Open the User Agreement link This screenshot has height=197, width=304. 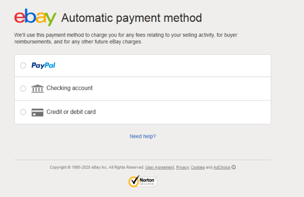point(159,167)
